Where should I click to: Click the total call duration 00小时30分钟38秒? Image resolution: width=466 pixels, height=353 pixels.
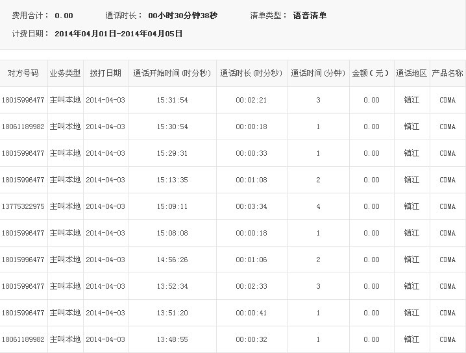(x=183, y=16)
